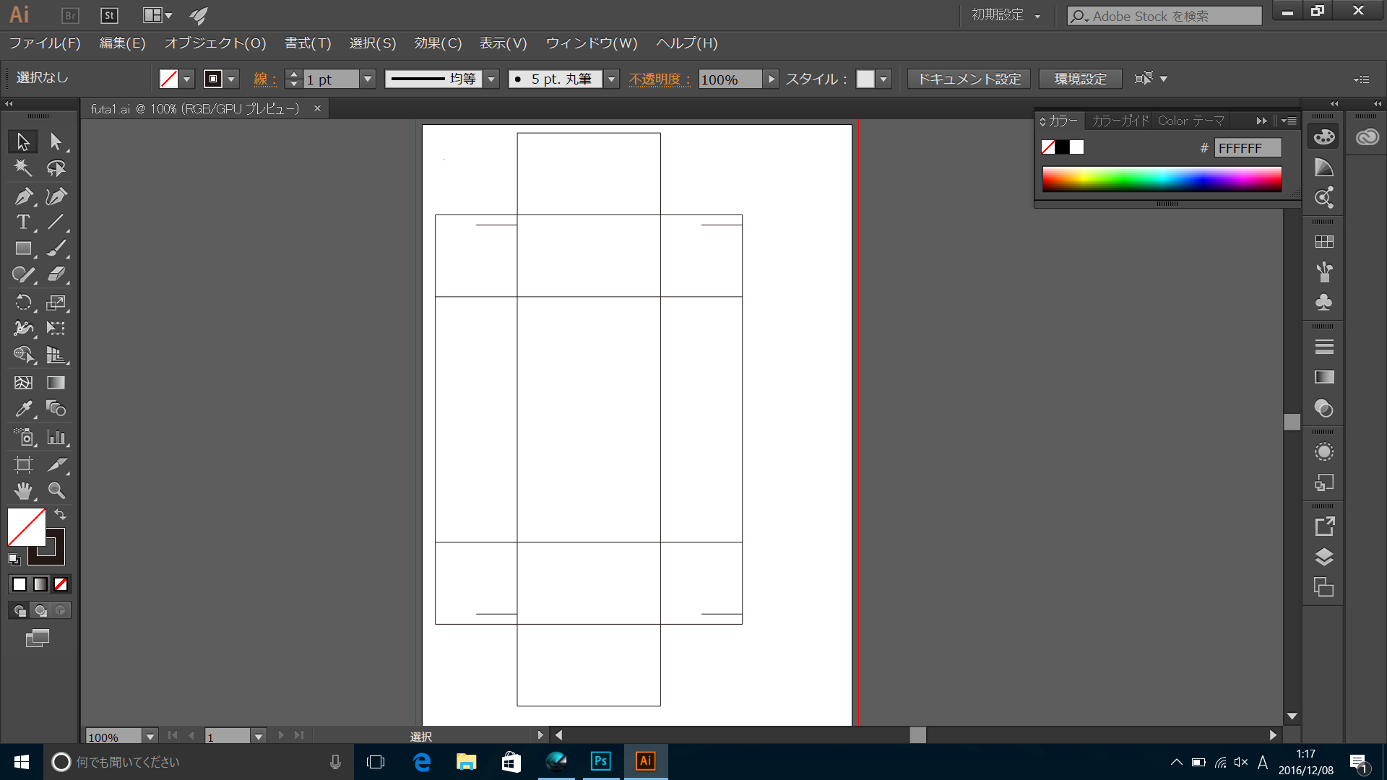This screenshot has width=1387, height=780.
Task: Open fill color dropdown in control bar
Action: click(x=187, y=79)
